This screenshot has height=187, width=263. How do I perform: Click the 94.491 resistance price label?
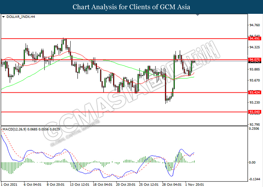click(x=255, y=39)
